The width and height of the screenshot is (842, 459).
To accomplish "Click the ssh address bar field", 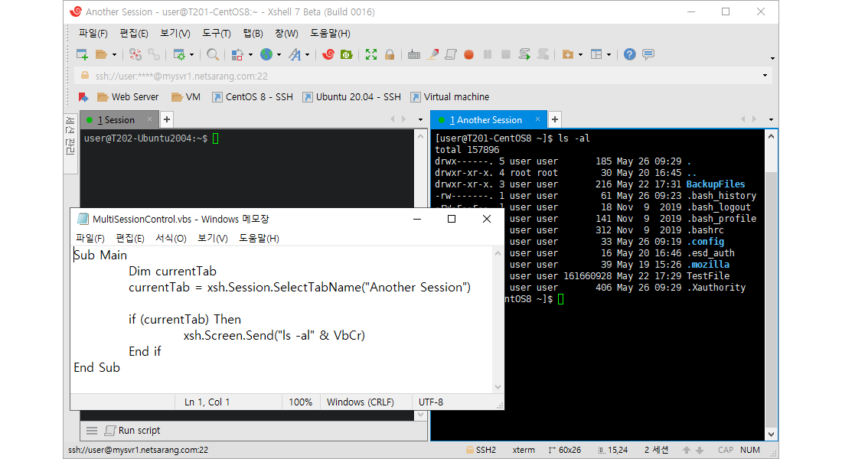I will (423, 76).
